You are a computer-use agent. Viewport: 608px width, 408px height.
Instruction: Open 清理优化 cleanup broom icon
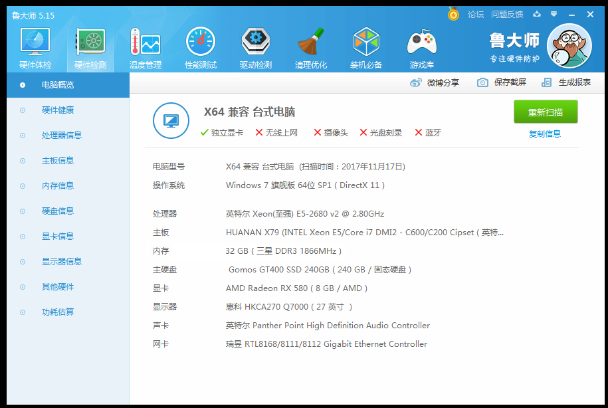pos(311,48)
